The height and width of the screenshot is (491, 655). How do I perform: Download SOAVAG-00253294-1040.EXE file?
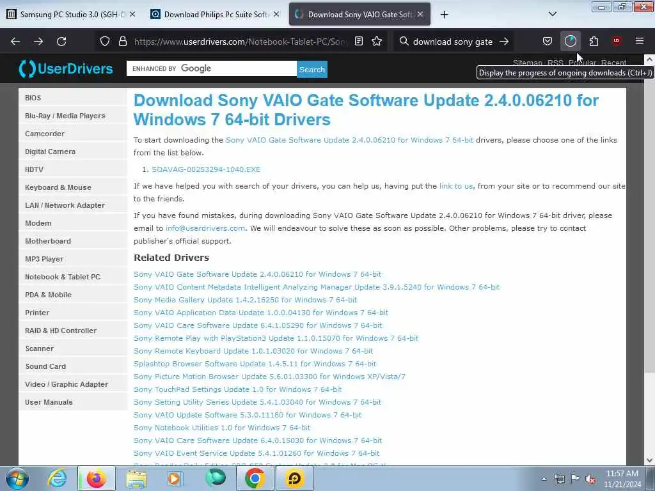[x=206, y=169]
